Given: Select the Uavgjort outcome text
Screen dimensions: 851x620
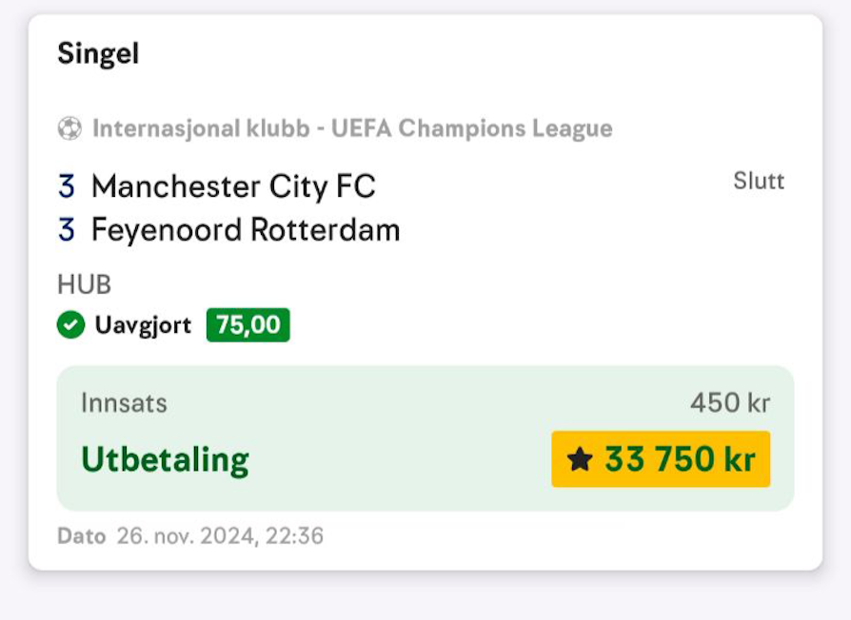Looking at the screenshot, I should (143, 325).
